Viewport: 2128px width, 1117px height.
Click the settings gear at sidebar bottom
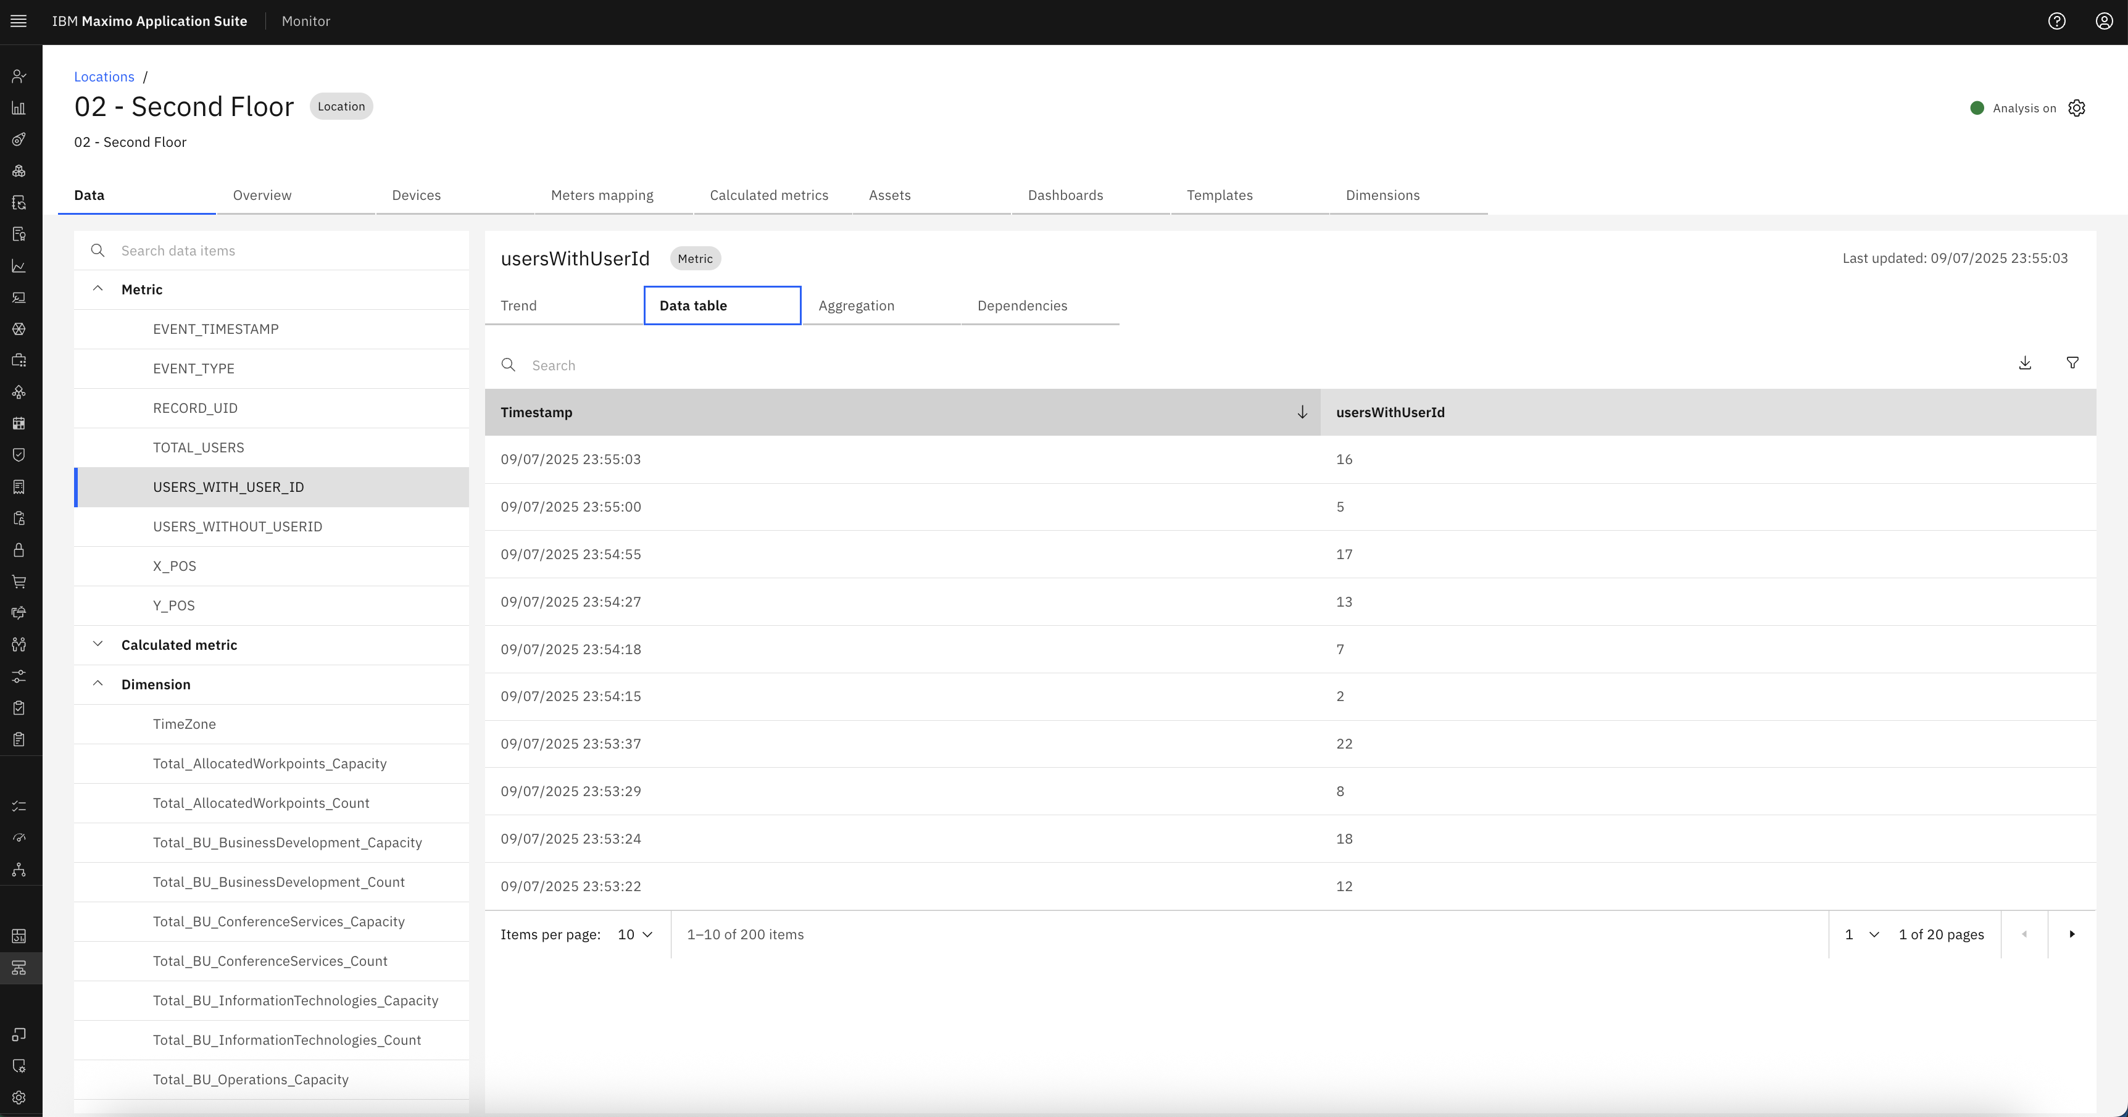pyautogui.click(x=19, y=1098)
